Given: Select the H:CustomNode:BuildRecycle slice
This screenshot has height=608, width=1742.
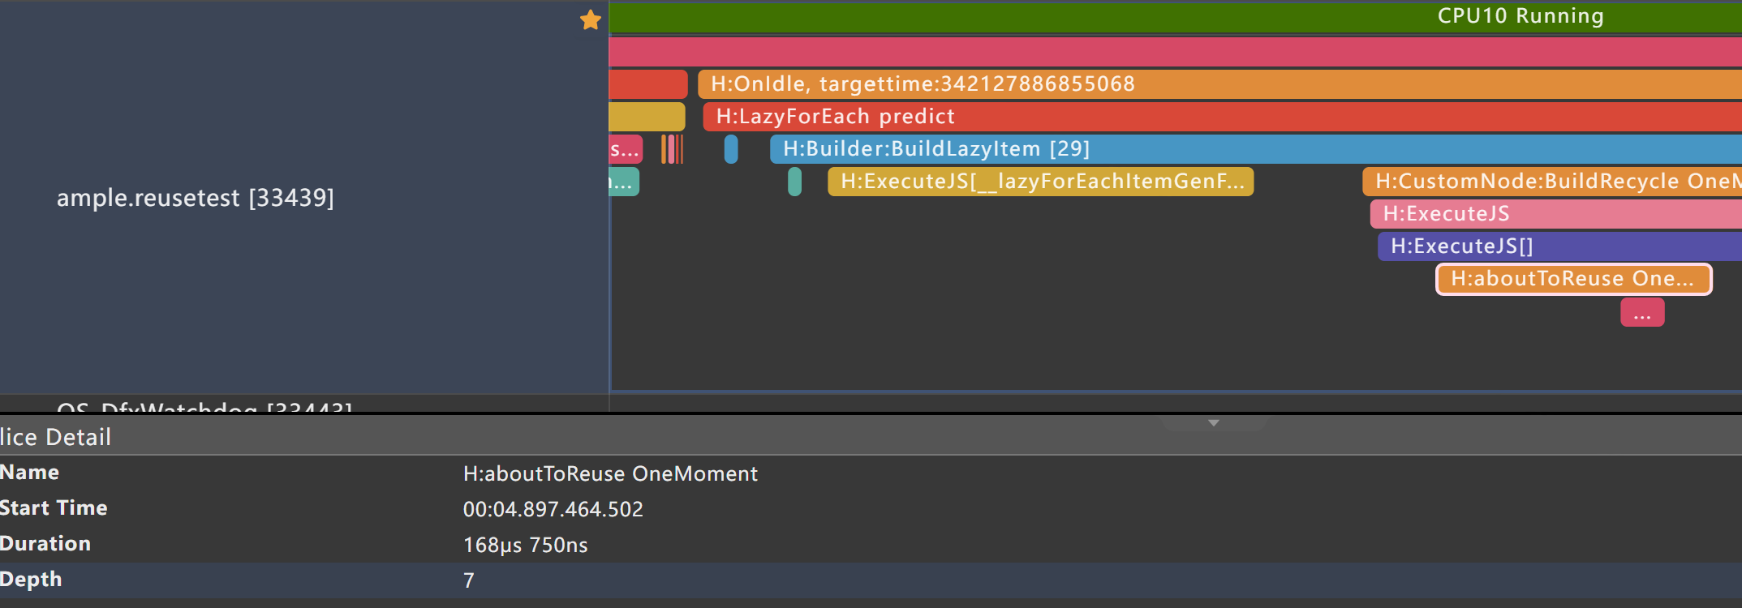Looking at the screenshot, I should tap(1552, 181).
